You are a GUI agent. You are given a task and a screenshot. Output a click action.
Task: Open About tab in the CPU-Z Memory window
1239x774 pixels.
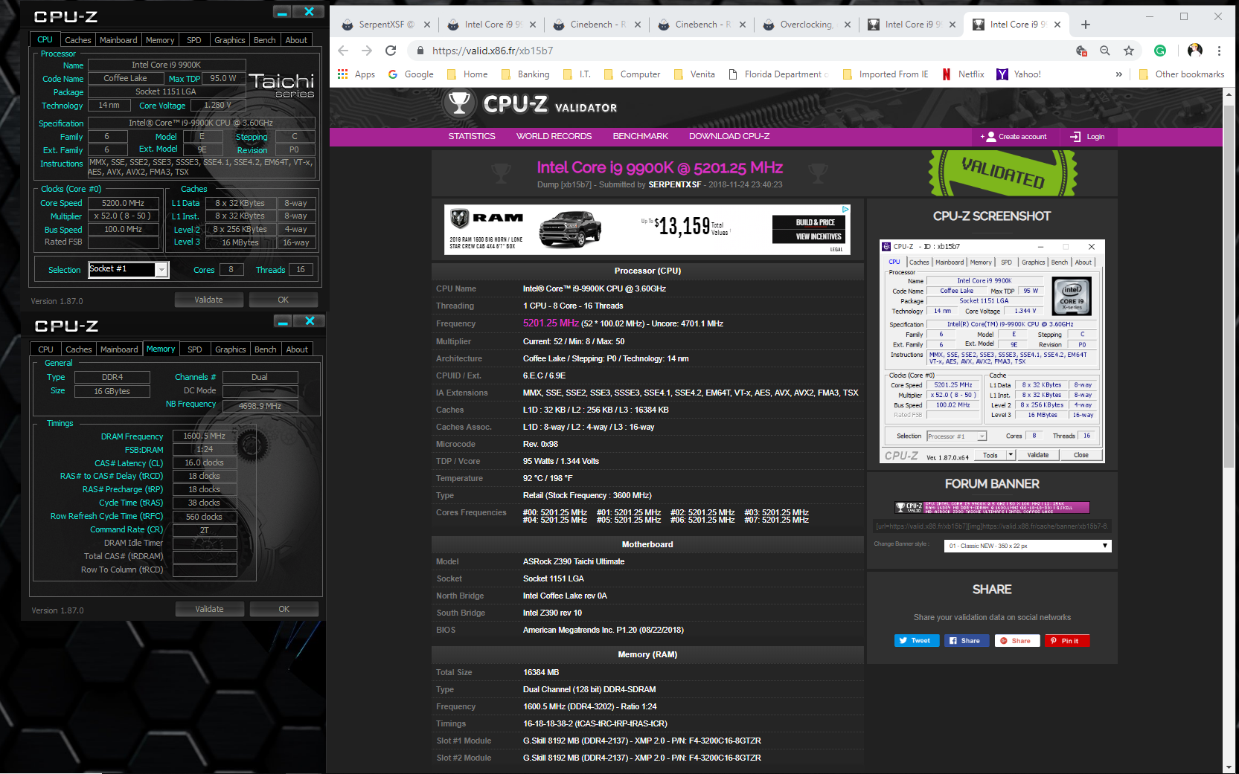pos(297,349)
